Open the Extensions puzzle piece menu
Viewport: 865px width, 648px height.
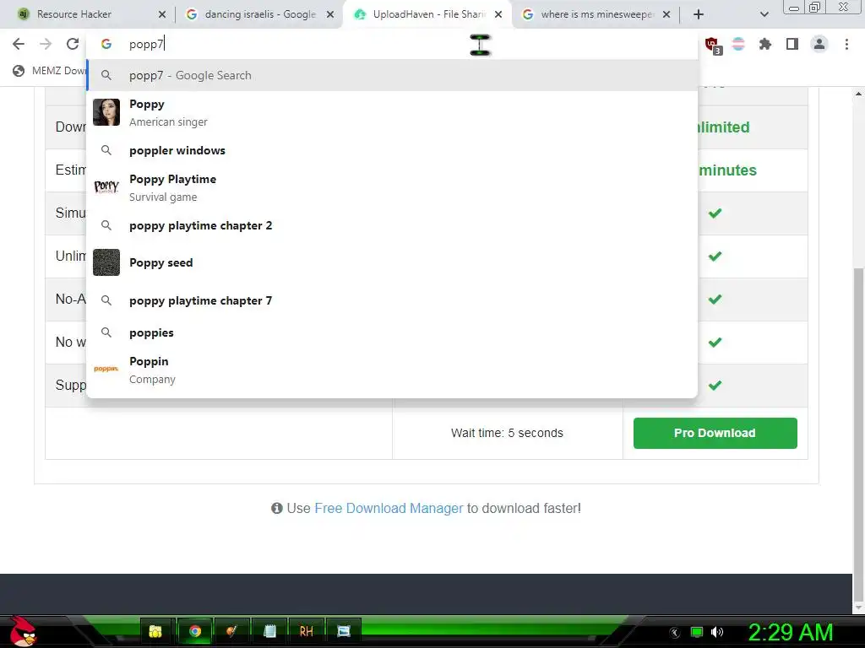pos(764,44)
